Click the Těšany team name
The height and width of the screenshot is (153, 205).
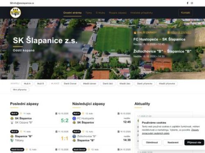coord(19,140)
